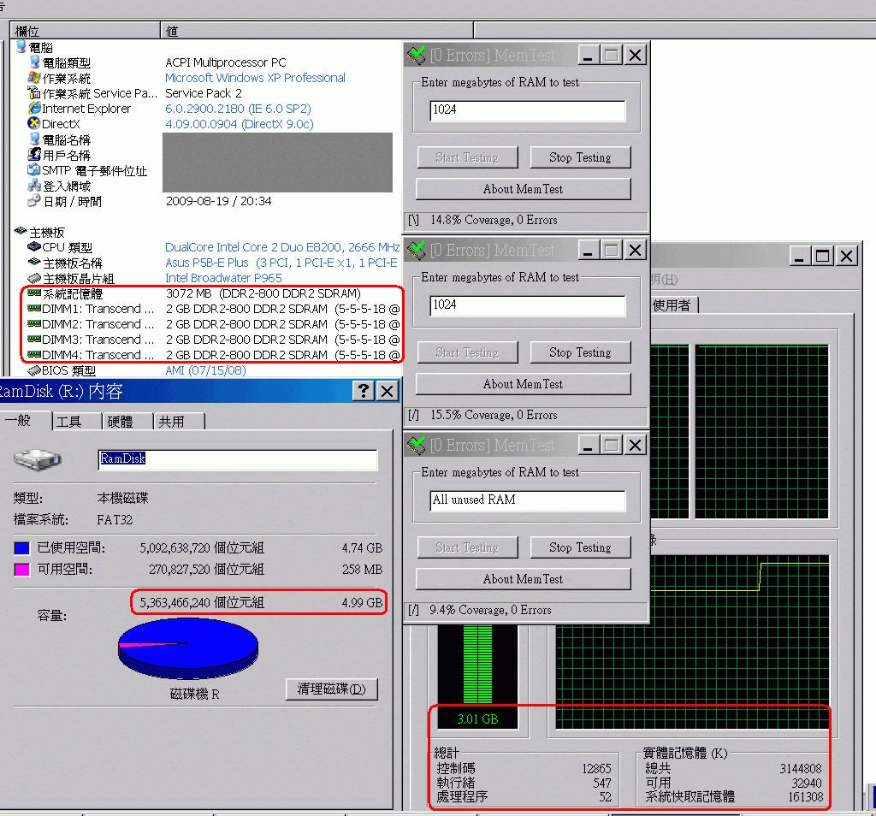
Task: Click the 系統記憶體 memory icon
Action: pyautogui.click(x=34, y=293)
